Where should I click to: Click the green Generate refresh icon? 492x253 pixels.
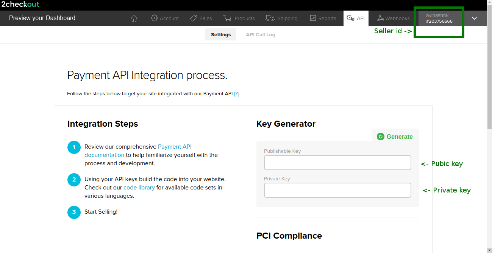click(381, 137)
